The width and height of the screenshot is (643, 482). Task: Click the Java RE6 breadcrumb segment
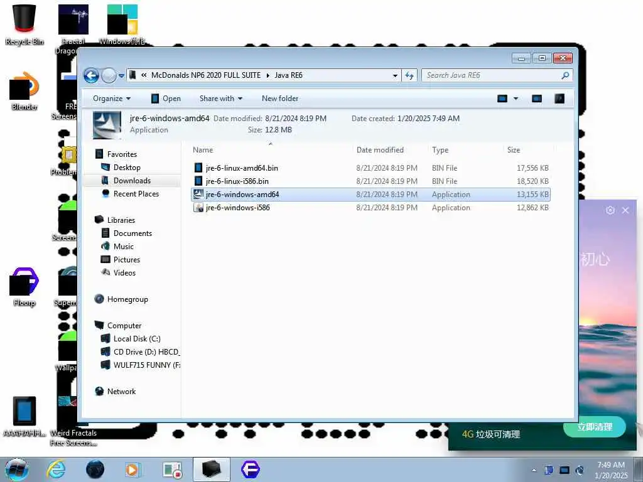[x=288, y=75]
